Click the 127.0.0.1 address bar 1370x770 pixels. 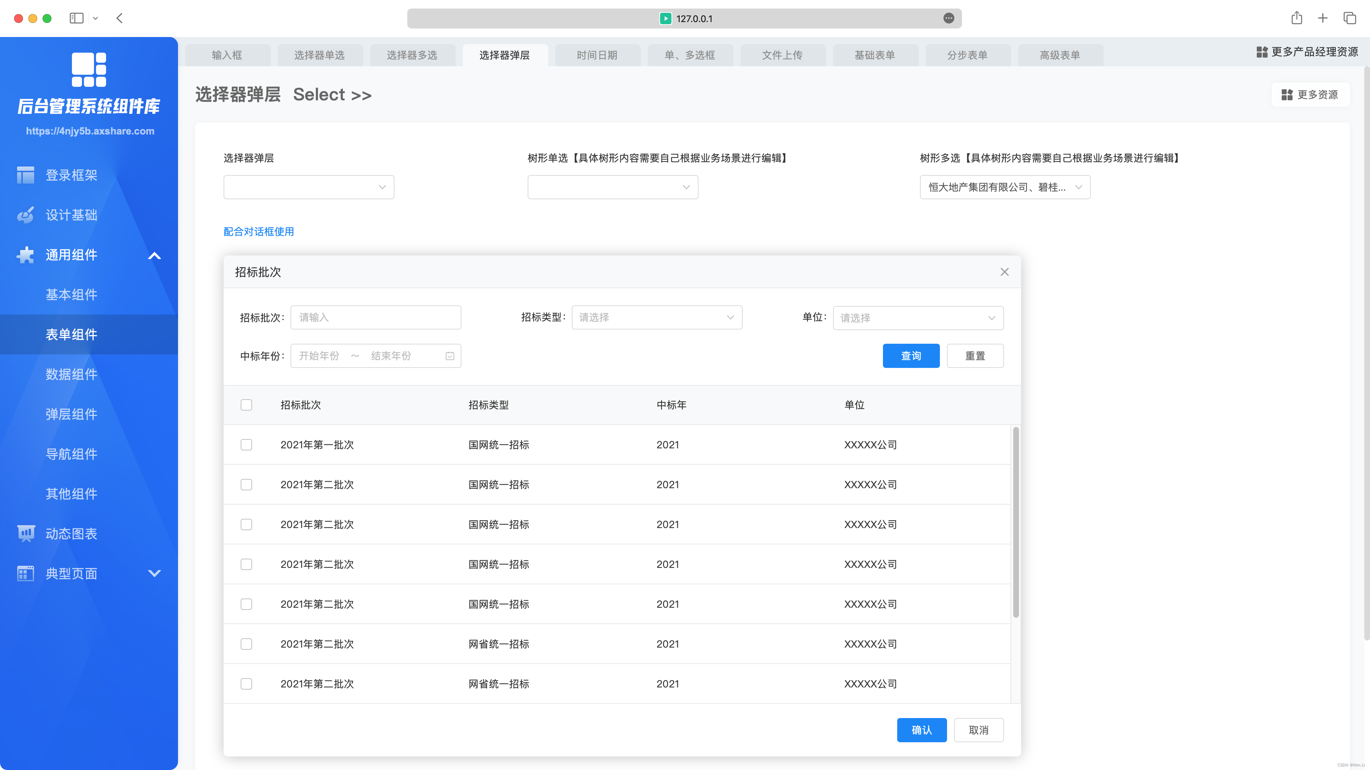[x=685, y=18]
